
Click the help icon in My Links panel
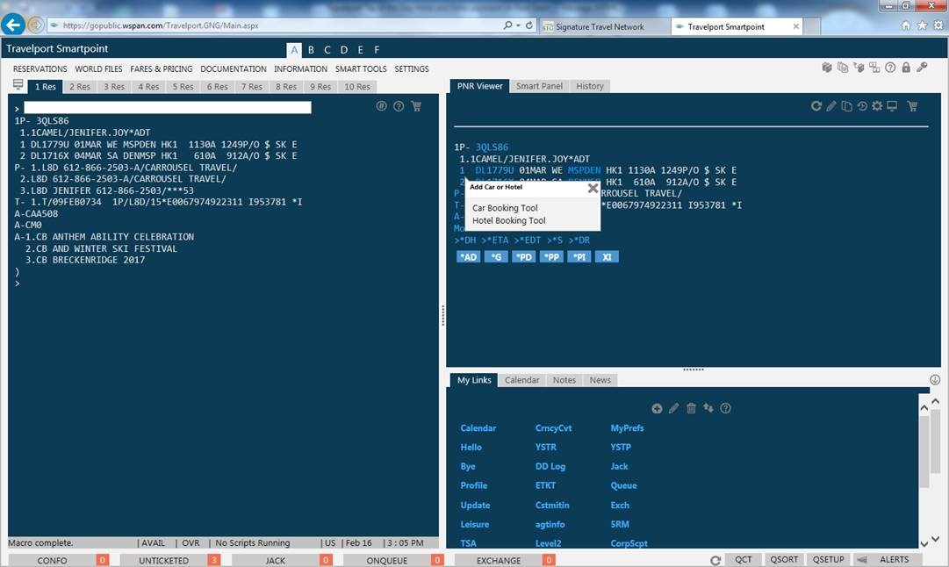726,408
